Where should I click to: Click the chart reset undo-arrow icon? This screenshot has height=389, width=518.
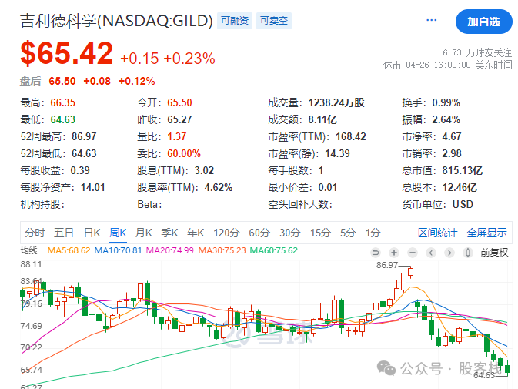(376, 253)
